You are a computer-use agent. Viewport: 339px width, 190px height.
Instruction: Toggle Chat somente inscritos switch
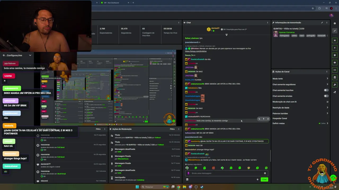click(x=326, y=90)
